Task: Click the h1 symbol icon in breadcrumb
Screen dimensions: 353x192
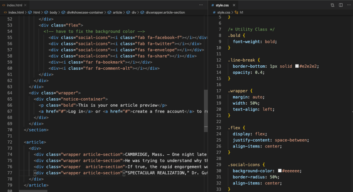Action: click(x=236, y=12)
